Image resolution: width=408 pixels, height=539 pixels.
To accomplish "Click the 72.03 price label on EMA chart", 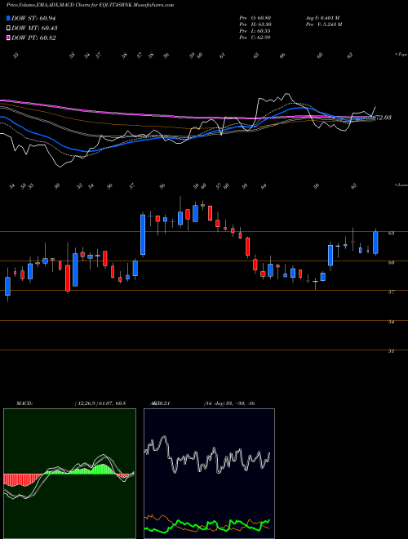I will (x=384, y=118).
